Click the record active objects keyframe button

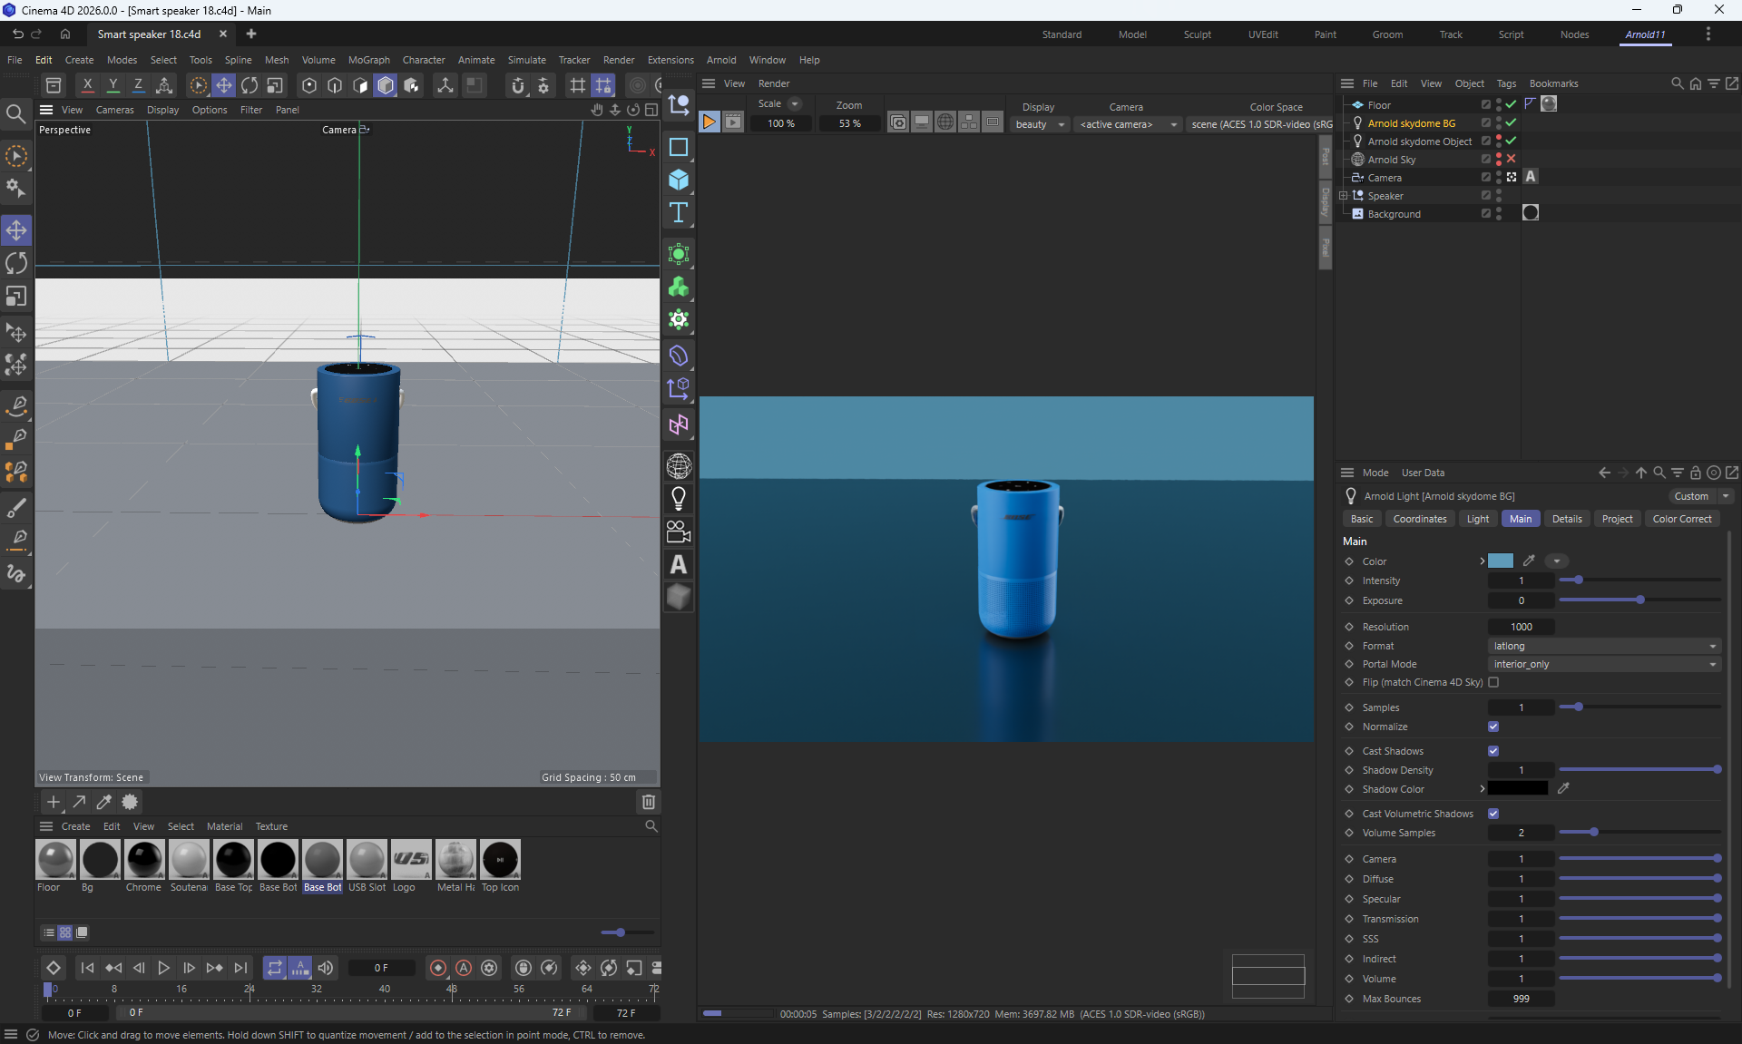pos(438,968)
